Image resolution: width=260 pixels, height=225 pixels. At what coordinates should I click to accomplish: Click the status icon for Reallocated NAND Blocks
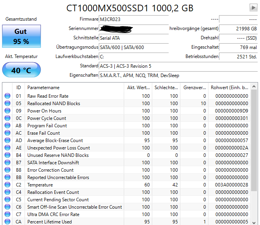(x=7, y=103)
